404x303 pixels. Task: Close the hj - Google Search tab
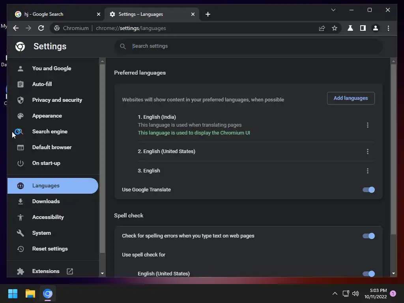click(x=98, y=14)
